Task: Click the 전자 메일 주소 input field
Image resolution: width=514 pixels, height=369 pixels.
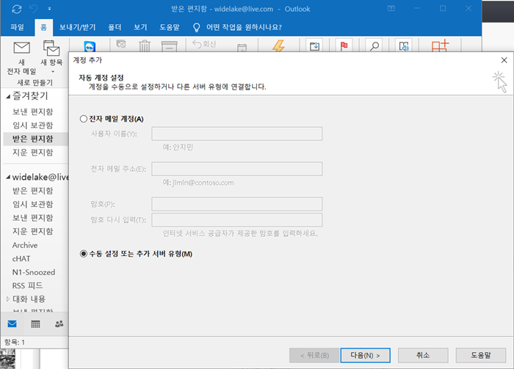Action: coord(236,169)
